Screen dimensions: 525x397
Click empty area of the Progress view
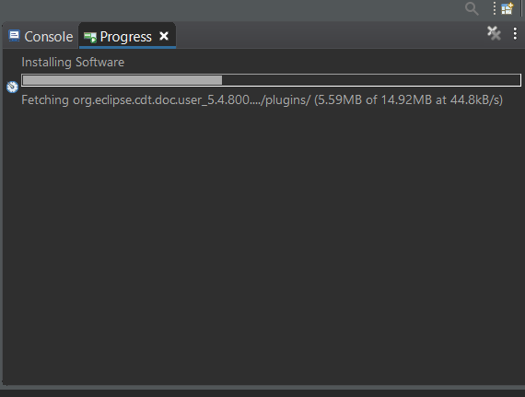coord(262,244)
